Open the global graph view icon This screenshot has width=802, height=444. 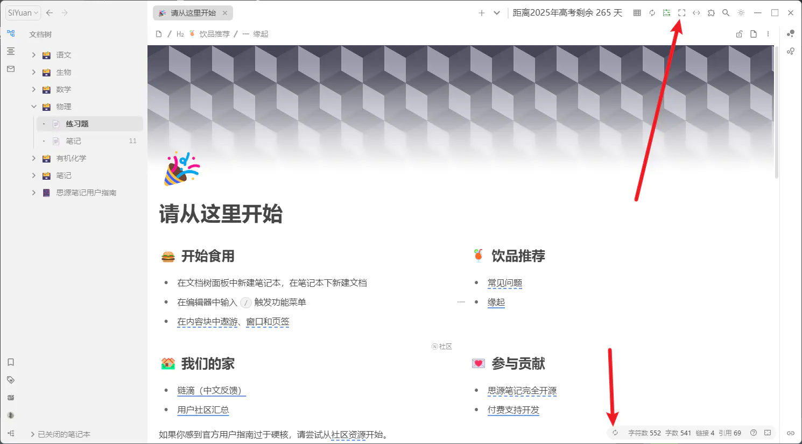click(x=791, y=33)
